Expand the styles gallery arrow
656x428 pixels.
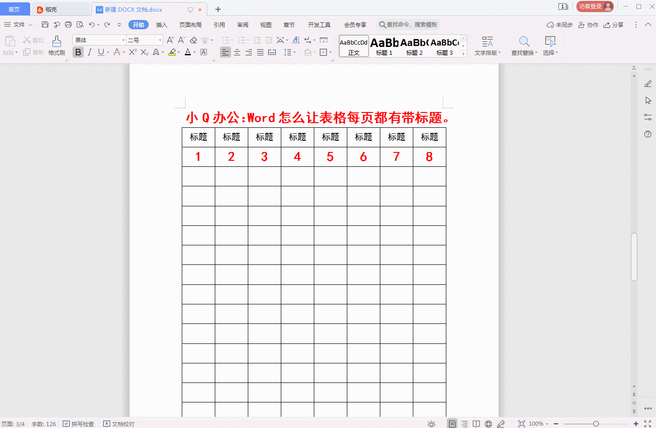(463, 54)
